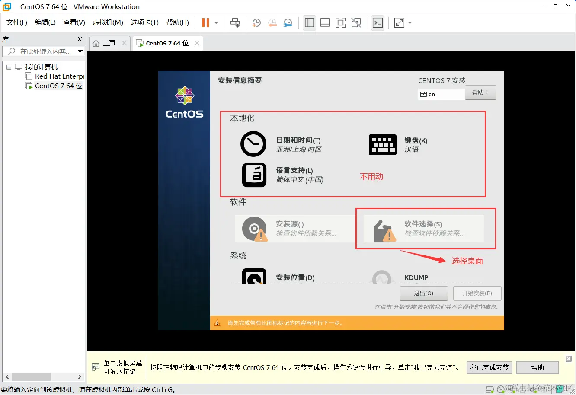The image size is (576, 395).
Task: Click the CentOS logo in the installer
Action: pyautogui.click(x=185, y=102)
